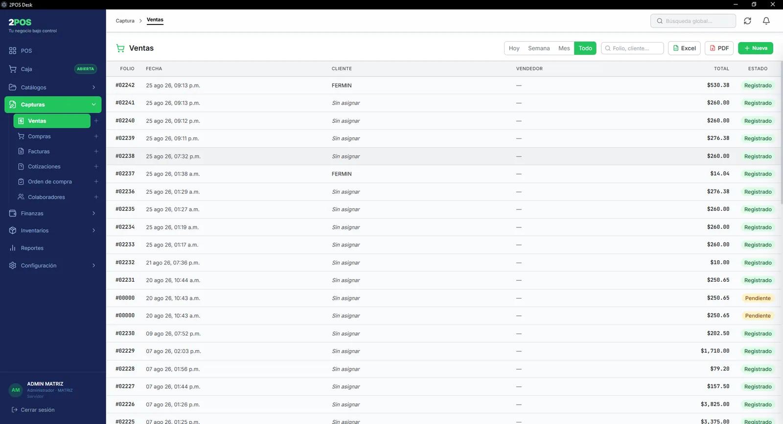Image resolution: width=783 pixels, height=424 pixels.
Task: Click the ABIERTA badge next to Caja
Action: pyautogui.click(x=86, y=69)
